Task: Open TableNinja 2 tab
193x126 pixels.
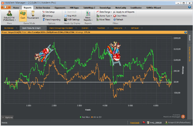Action: point(89,7)
